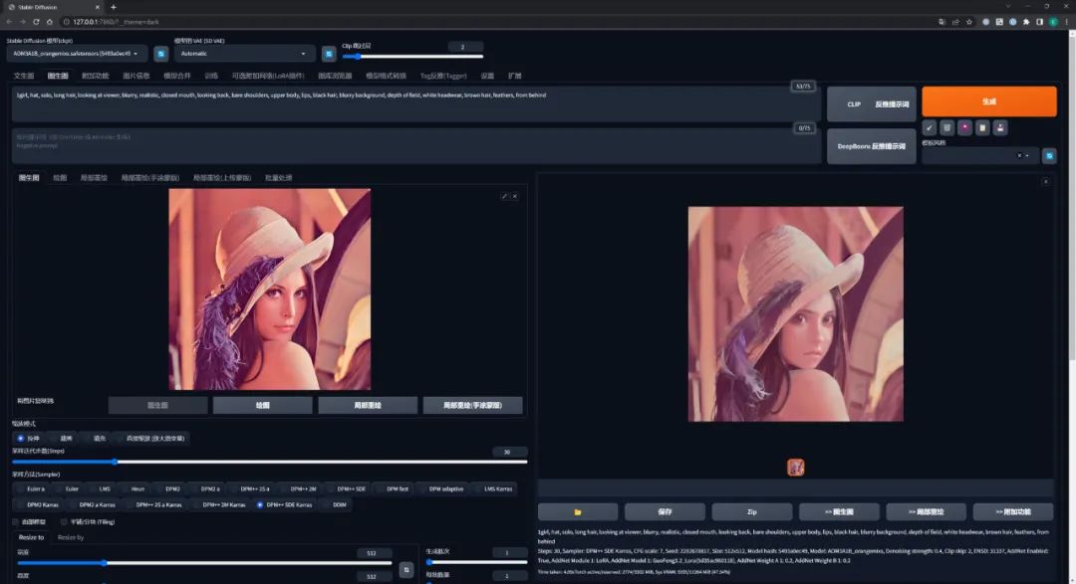Click the Negative prompt text box
1076x584 pixels.
click(x=415, y=146)
